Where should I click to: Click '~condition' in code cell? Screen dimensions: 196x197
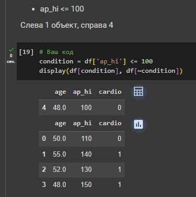click(156, 71)
